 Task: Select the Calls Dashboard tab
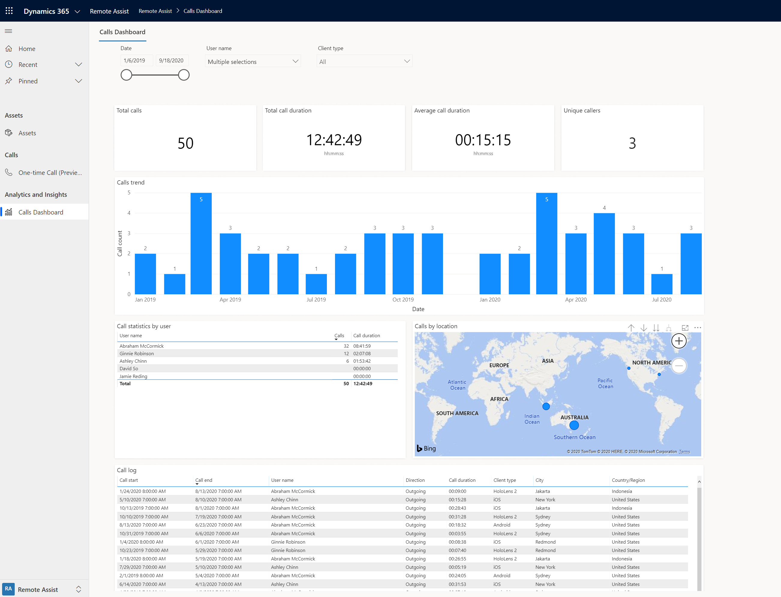point(41,211)
